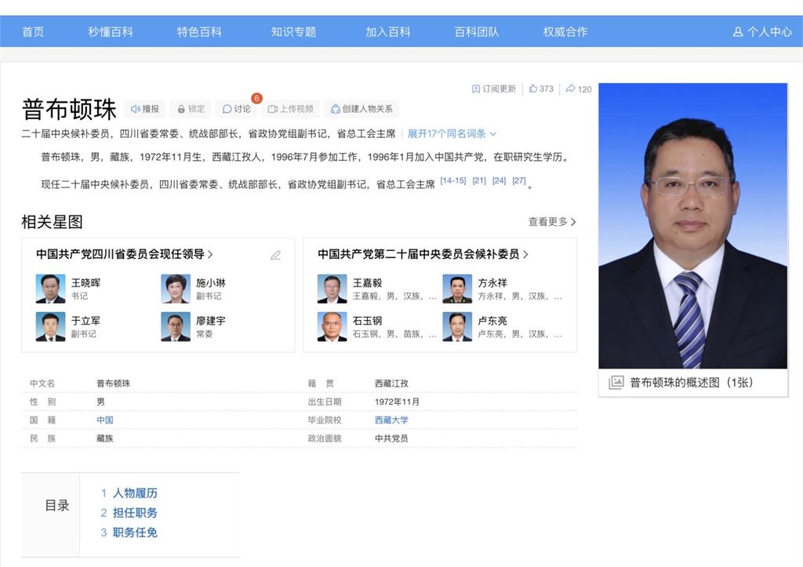The image size is (803, 567).
Task: Click the share icon showing 120
Action: pos(570,89)
